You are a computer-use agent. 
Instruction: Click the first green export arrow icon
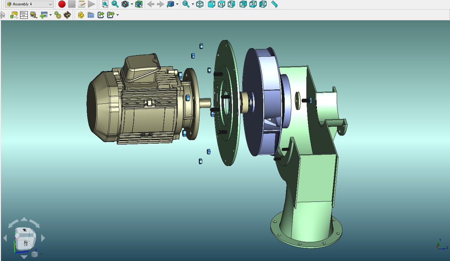click(100, 15)
